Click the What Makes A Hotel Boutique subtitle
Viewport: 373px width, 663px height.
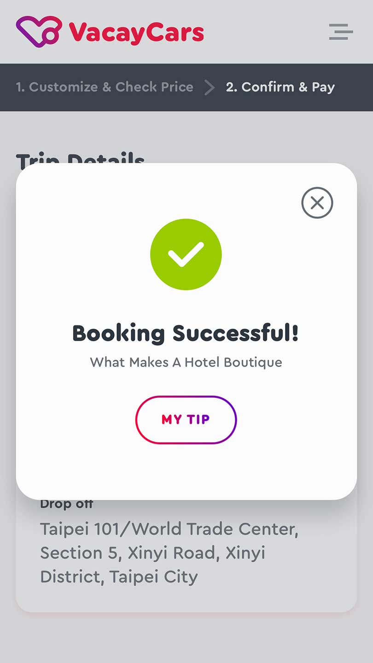tap(186, 362)
